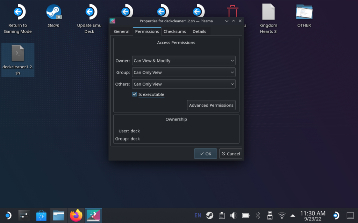Open System Settings from taskbar
The width and height of the screenshot is (358, 223).
click(24, 215)
